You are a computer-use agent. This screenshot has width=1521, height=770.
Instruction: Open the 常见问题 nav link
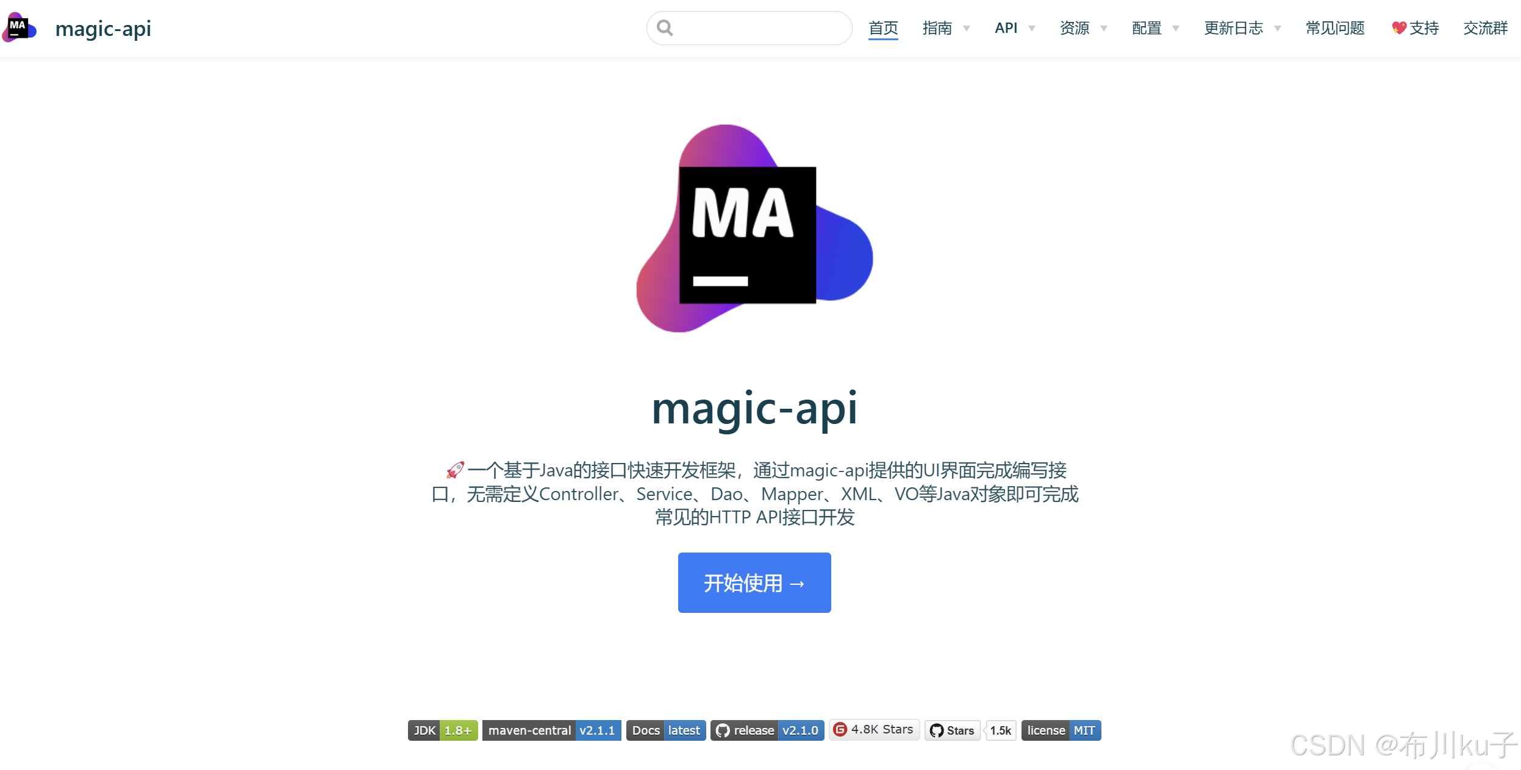(1335, 28)
